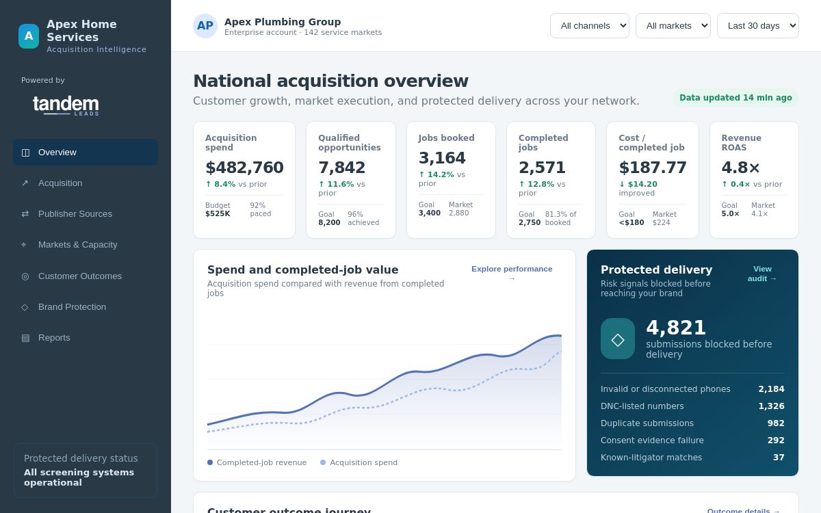Click the Apex Plumbing Group account name
Viewport: 821px width, 513px height.
[283, 22]
